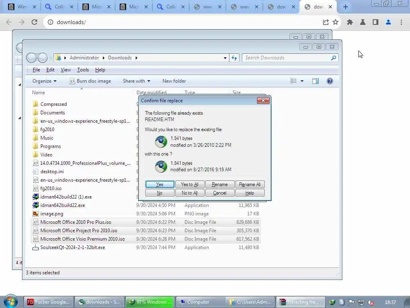Open the address bar history dropdown

[225, 58]
